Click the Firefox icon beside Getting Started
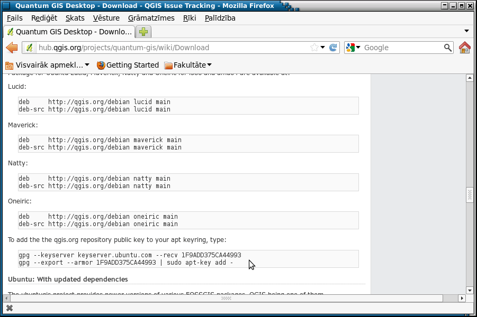 pyautogui.click(x=101, y=65)
